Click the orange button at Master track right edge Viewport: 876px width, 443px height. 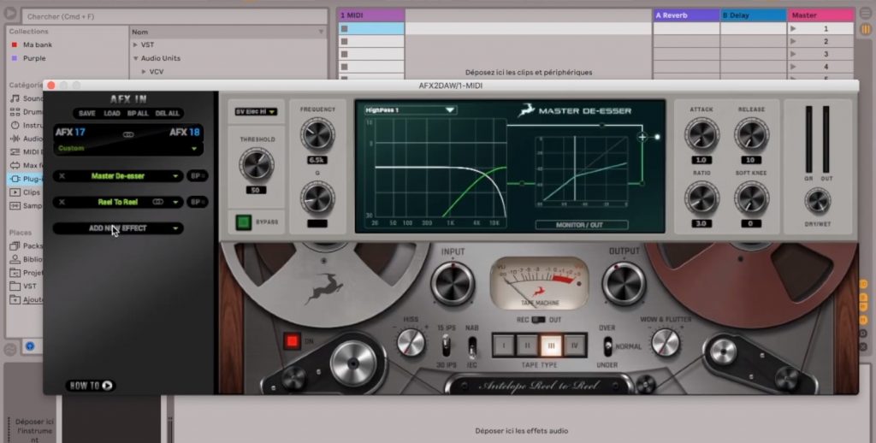865,28
